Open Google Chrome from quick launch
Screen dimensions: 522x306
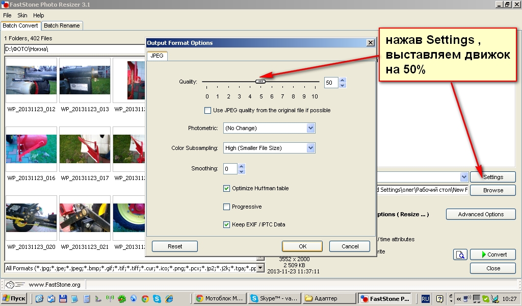click(x=145, y=299)
